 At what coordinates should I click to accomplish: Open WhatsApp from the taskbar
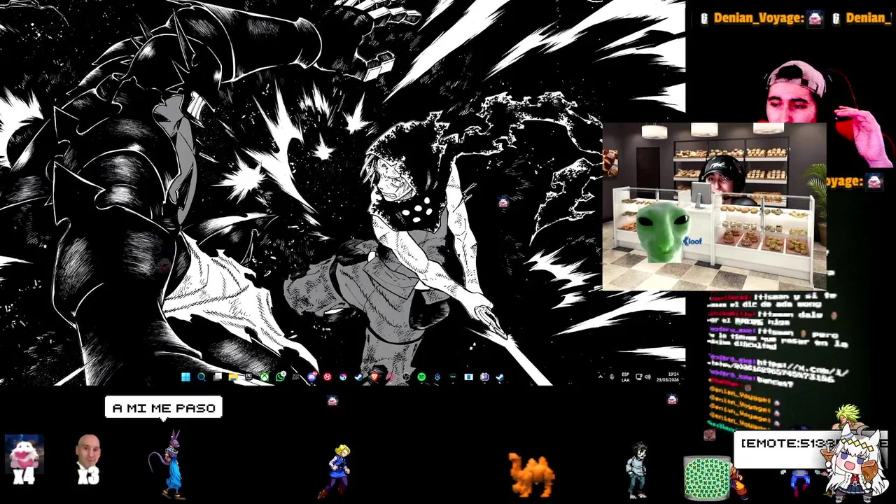pos(281,377)
